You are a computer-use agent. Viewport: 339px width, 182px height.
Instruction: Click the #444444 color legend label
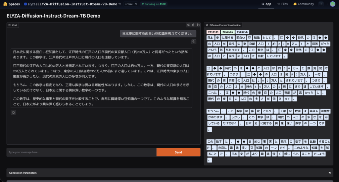[x=213, y=32]
